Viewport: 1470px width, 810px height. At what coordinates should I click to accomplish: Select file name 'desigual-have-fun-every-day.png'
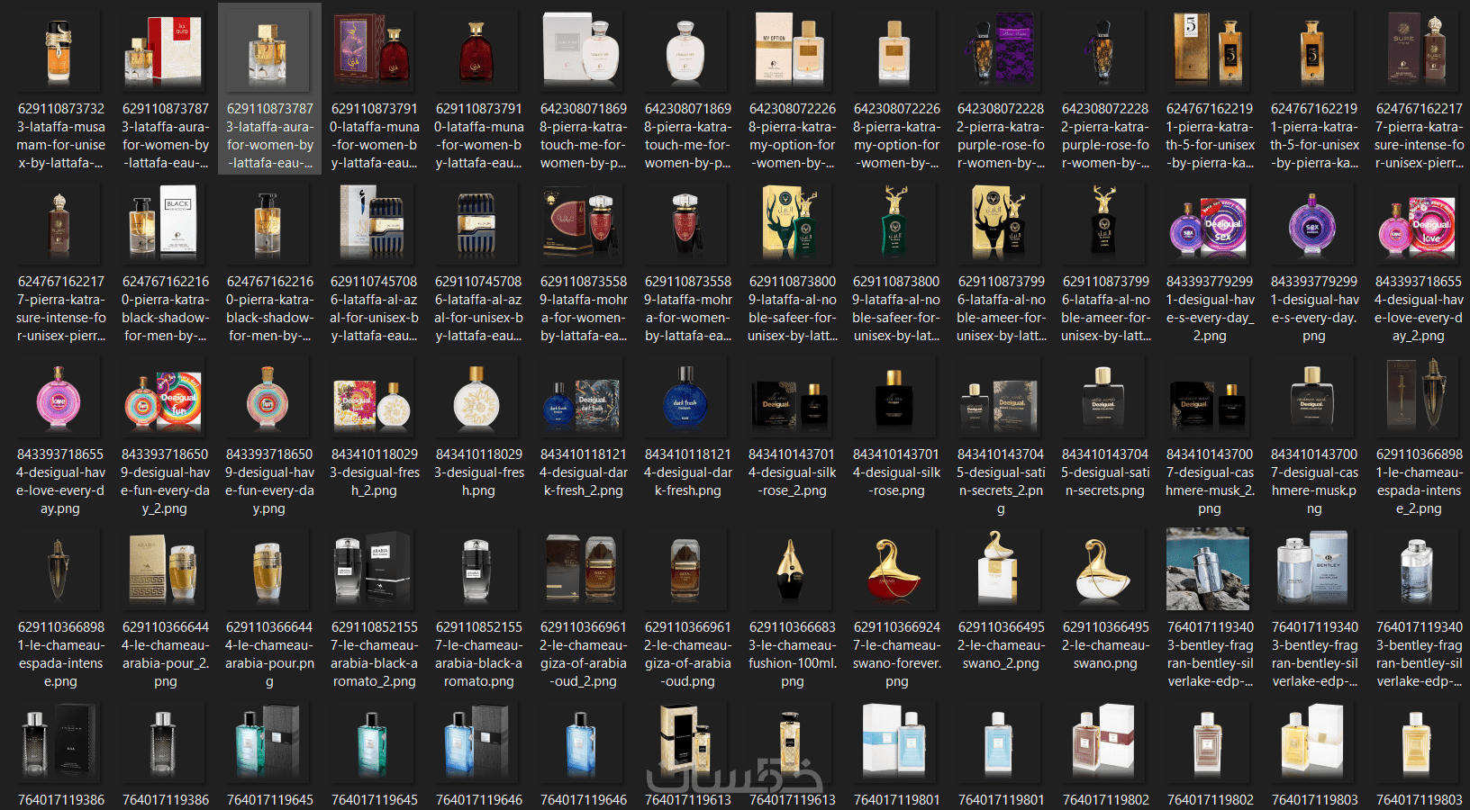point(269,481)
